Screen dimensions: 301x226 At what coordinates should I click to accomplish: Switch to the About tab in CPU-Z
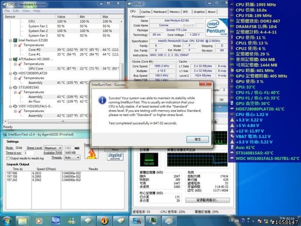(212, 12)
